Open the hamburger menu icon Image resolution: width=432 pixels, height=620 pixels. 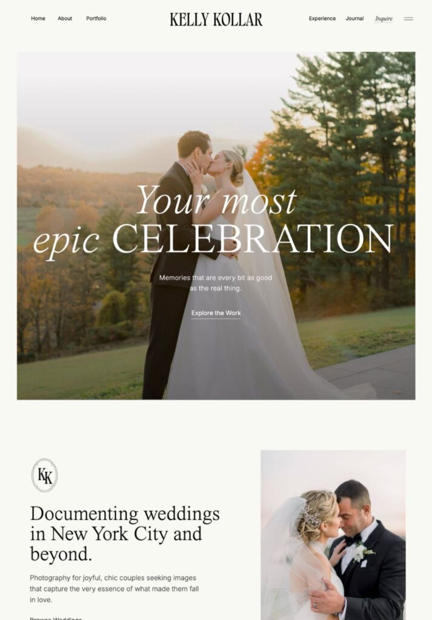(x=408, y=19)
